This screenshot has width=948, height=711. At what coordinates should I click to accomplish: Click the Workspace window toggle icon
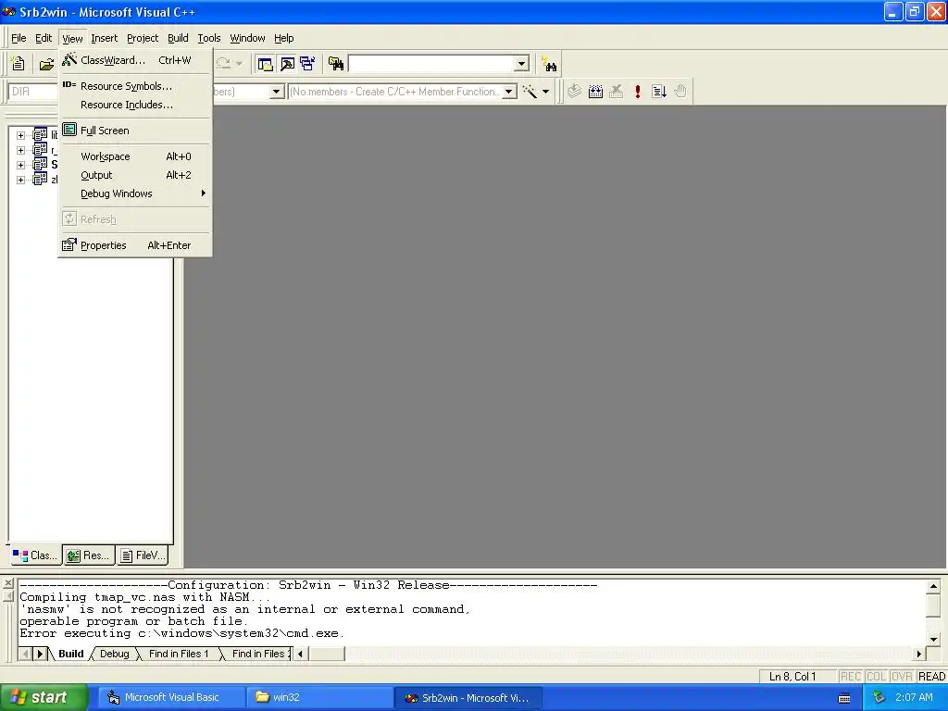point(265,64)
